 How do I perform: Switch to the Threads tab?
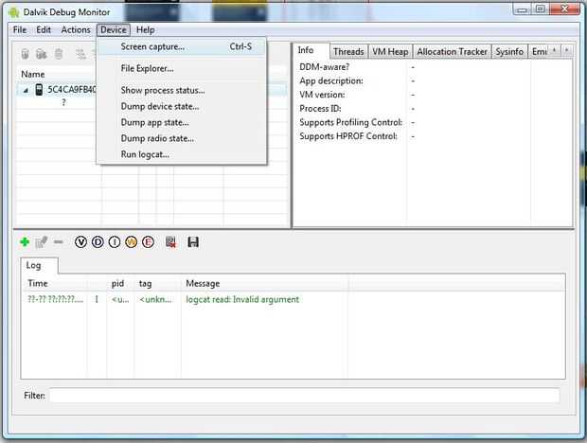348,52
